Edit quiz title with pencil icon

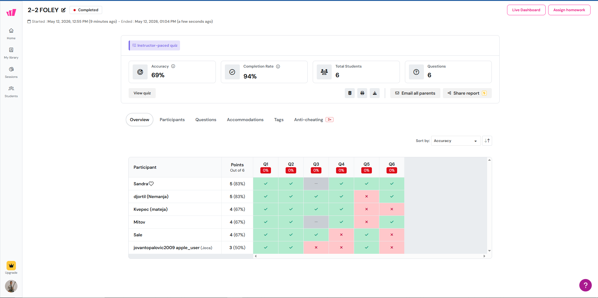tap(64, 10)
